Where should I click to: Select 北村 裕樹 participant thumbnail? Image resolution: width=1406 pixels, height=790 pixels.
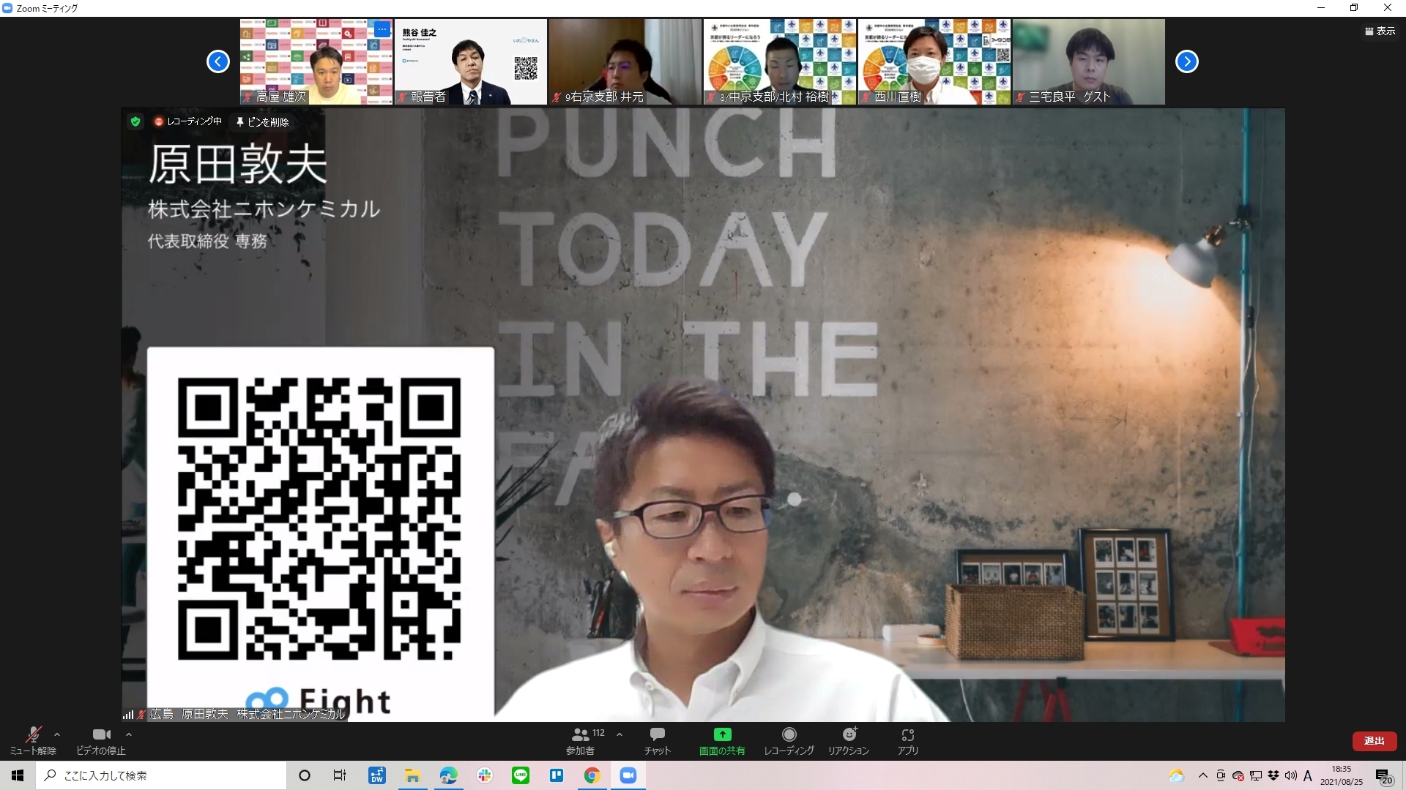tap(780, 61)
